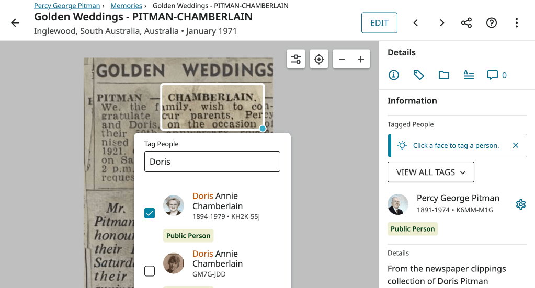Switch to the comments tab
The image size is (535, 288).
(497, 75)
